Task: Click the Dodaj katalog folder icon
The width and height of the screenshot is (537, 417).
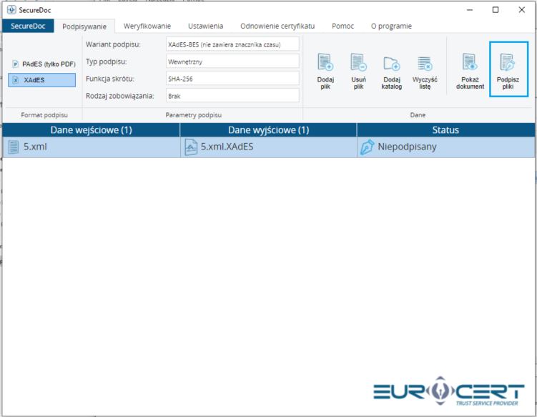Action: tap(391, 64)
